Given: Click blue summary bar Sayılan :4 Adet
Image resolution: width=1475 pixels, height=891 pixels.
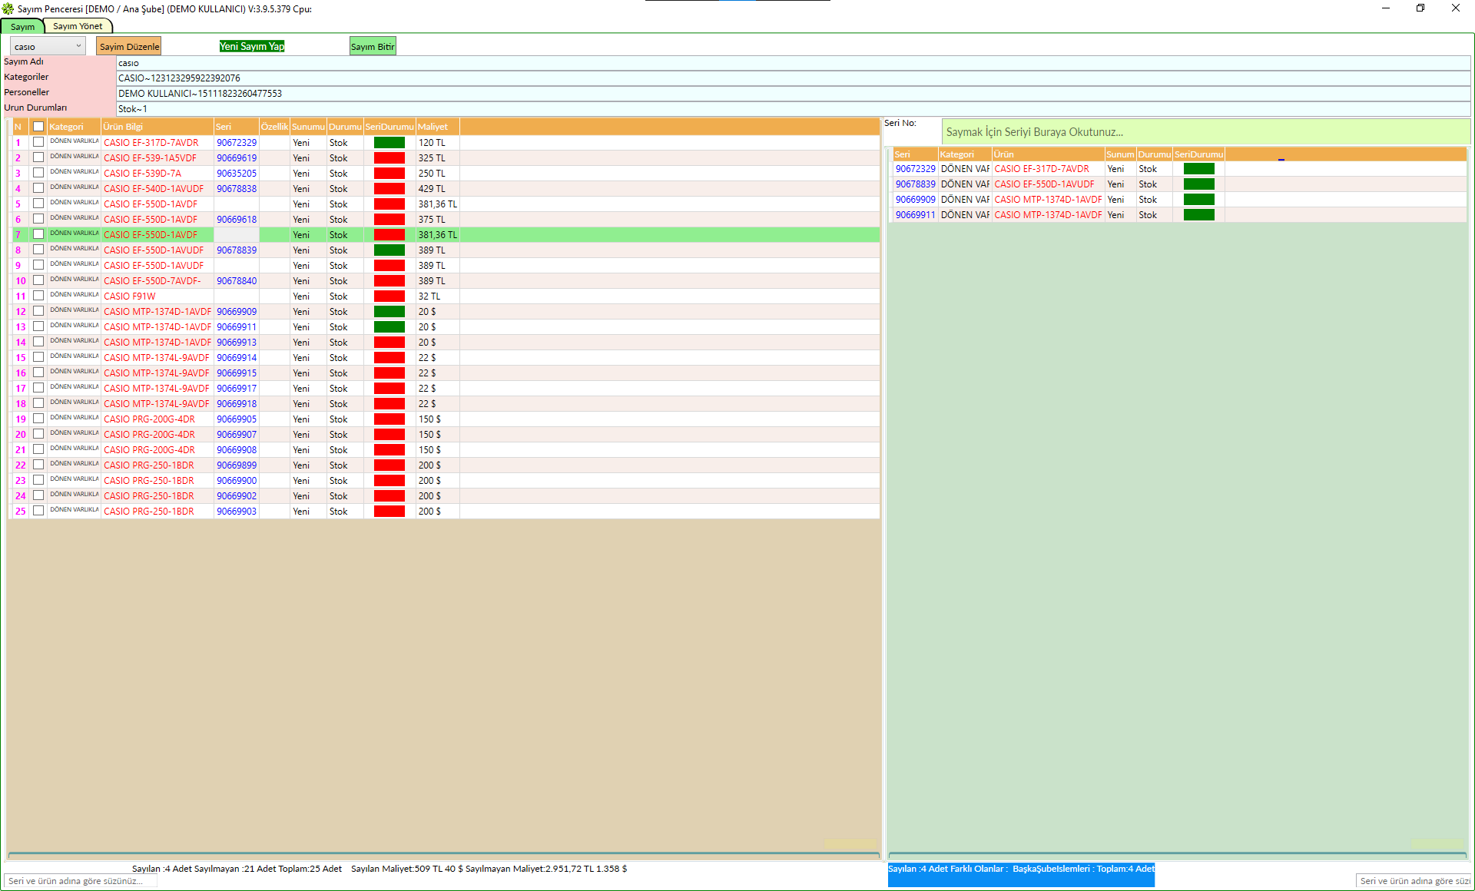Looking at the screenshot, I should [x=1021, y=874].
